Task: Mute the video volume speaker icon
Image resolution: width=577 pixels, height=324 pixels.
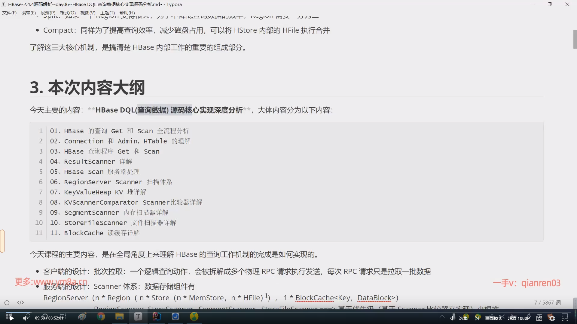Action: (25, 318)
